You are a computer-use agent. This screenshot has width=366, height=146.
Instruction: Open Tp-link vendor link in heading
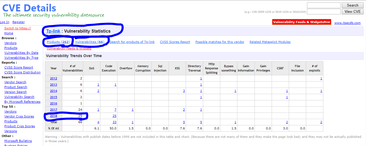[x=53, y=31]
